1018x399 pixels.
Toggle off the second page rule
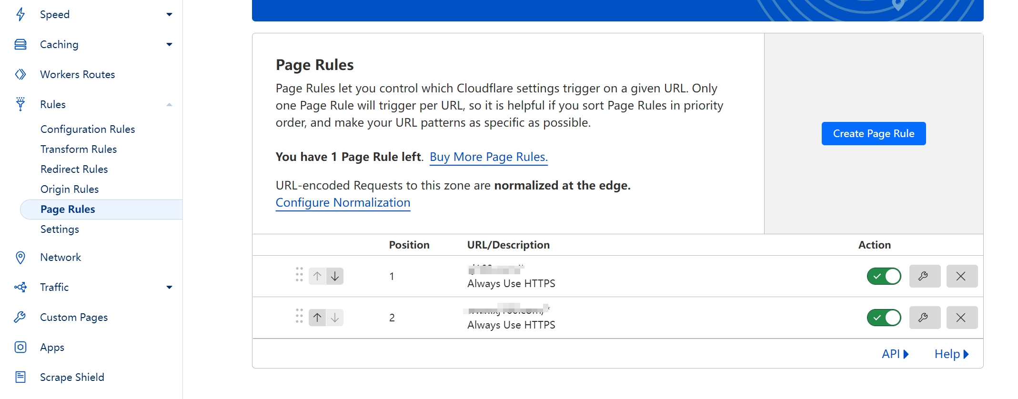pos(884,318)
